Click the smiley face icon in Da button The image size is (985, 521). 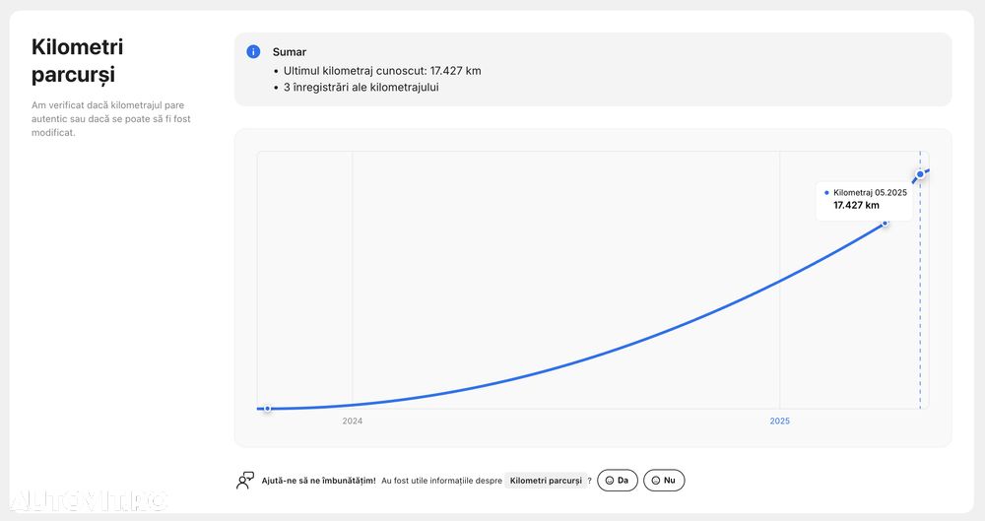(x=610, y=481)
